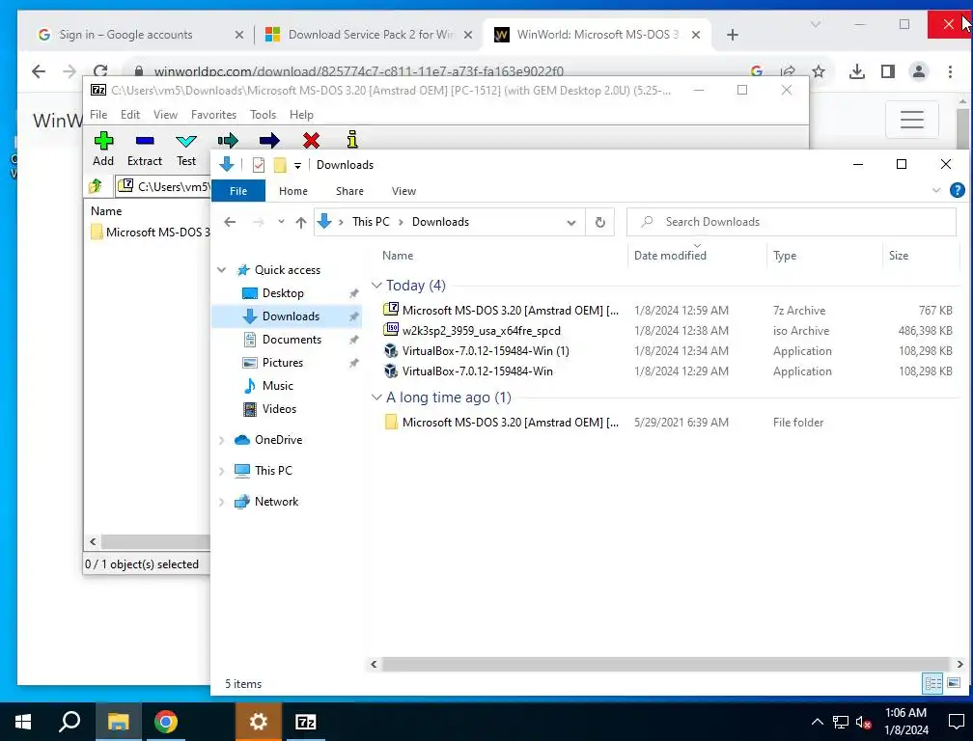Screen dimensions: 973x741
Task: Expand OneDrive tree node
Action: tap(222, 440)
